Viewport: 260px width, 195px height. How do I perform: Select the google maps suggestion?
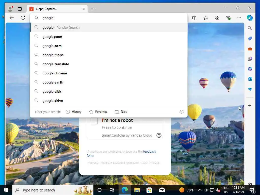109,55
